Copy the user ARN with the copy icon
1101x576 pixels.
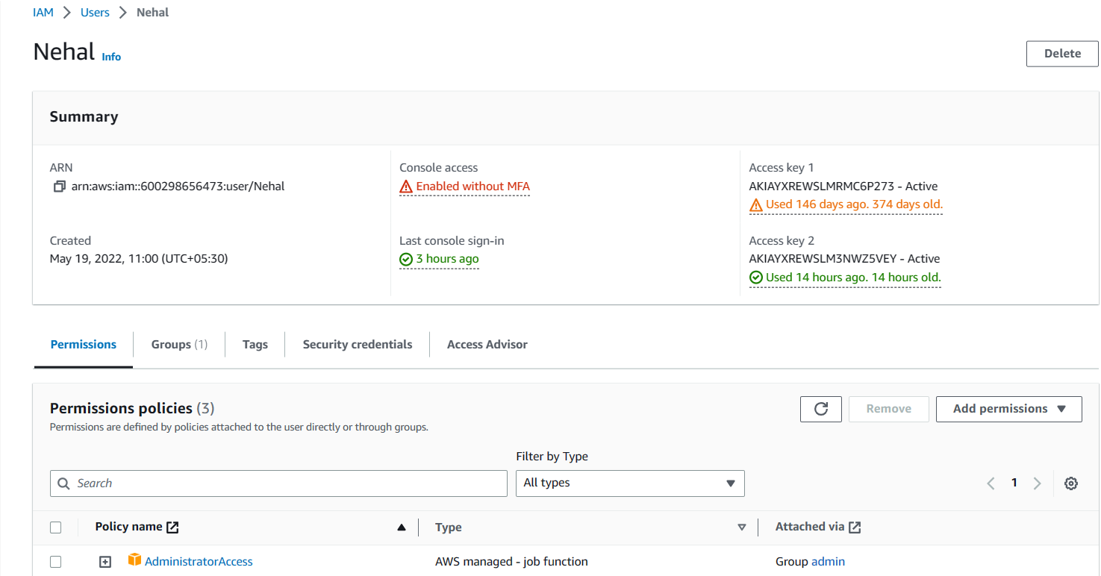[60, 187]
